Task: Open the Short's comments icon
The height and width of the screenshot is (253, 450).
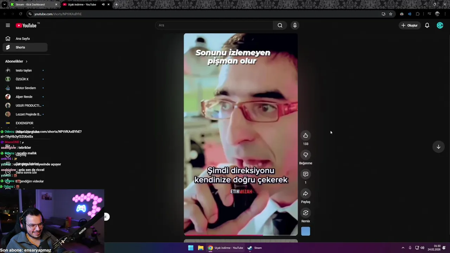Action: point(306,174)
